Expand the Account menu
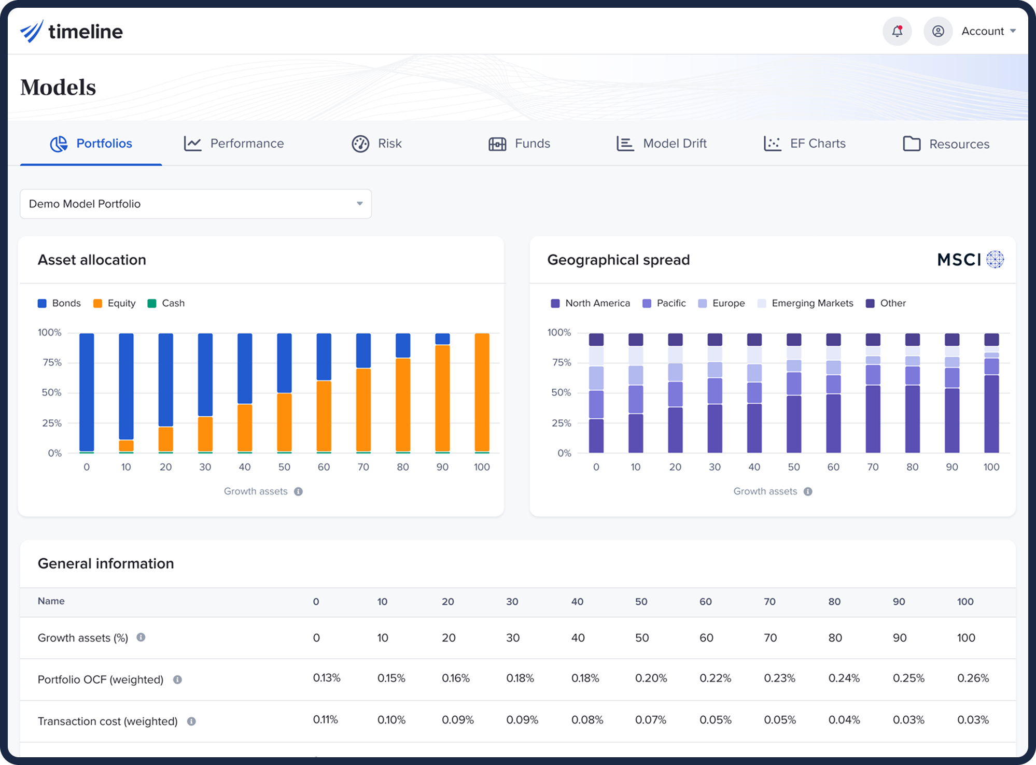The width and height of the screenshot is (1036, 765). 988,31
